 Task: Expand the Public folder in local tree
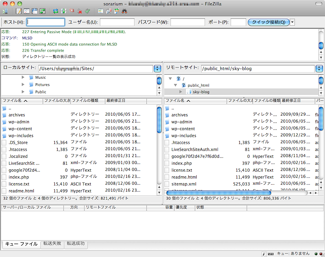(23, 92)
